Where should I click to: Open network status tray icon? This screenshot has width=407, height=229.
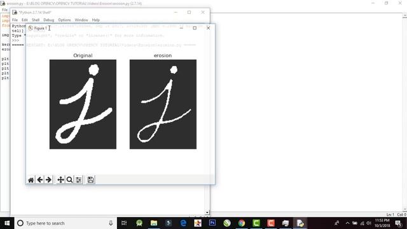click(x=362, y=223)
